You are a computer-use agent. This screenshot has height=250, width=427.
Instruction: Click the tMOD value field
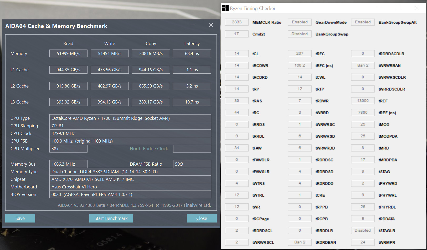click(363, 124)
